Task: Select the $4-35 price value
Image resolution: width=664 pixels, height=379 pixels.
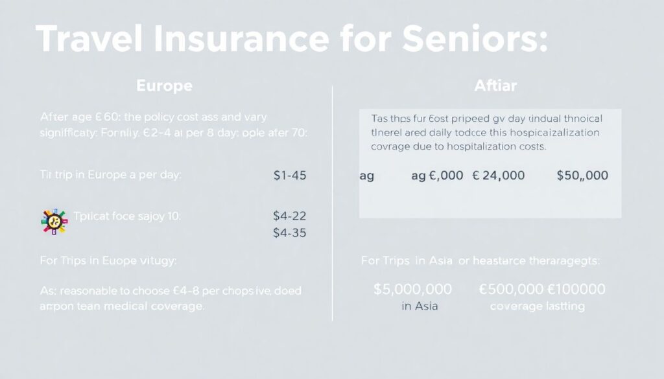Action: coord(290,233)
